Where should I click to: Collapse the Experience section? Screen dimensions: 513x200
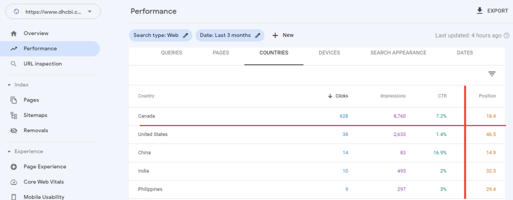[x=25, y=151]
